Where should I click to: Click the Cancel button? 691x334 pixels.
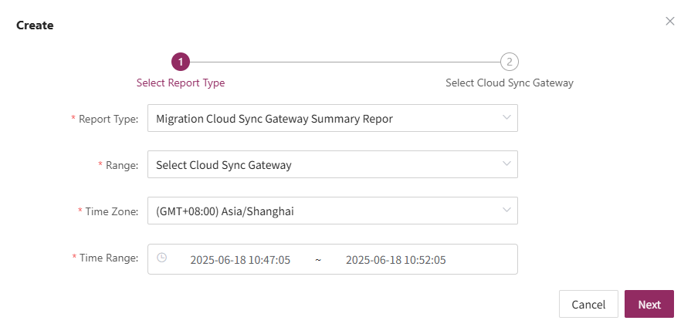click(589, 304)
